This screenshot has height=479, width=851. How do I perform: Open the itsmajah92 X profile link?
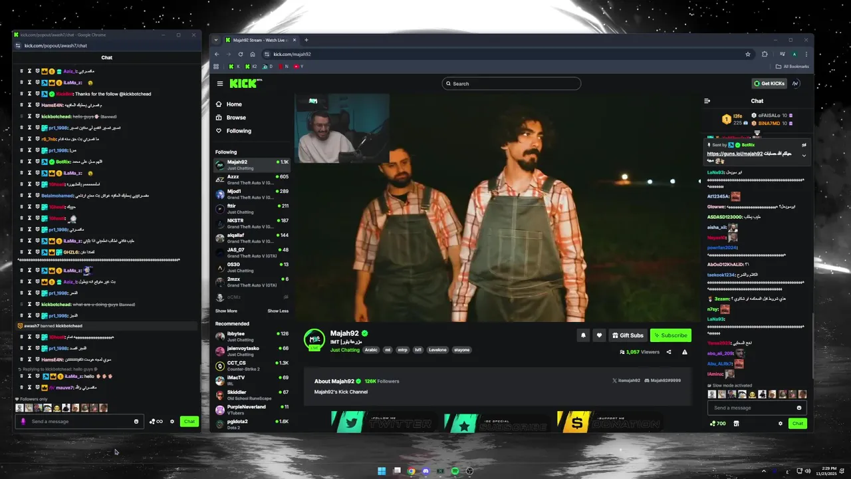coord(626,381)
